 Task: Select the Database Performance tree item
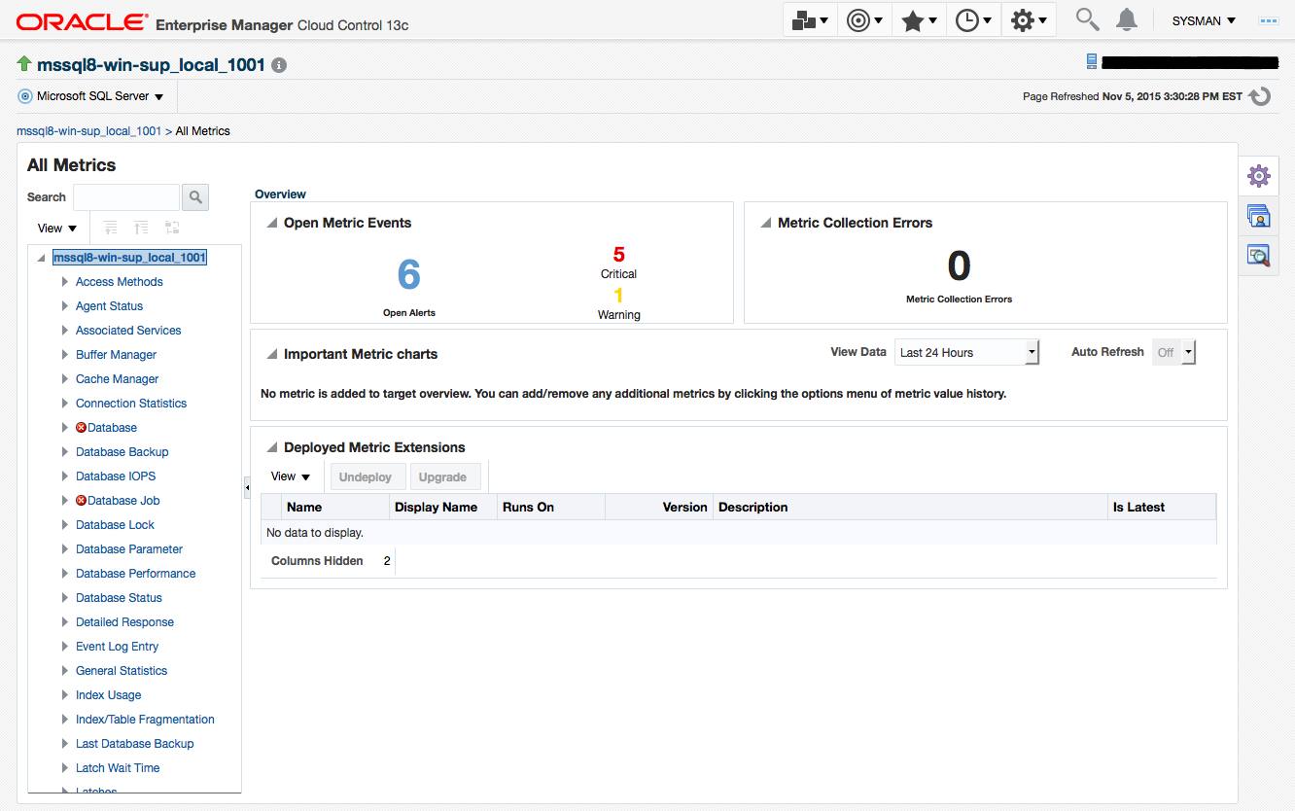click(x=136, y=574)
